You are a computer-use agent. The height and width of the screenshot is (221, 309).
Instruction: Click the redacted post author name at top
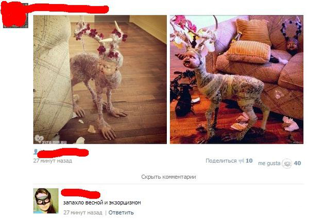(68, 8)
